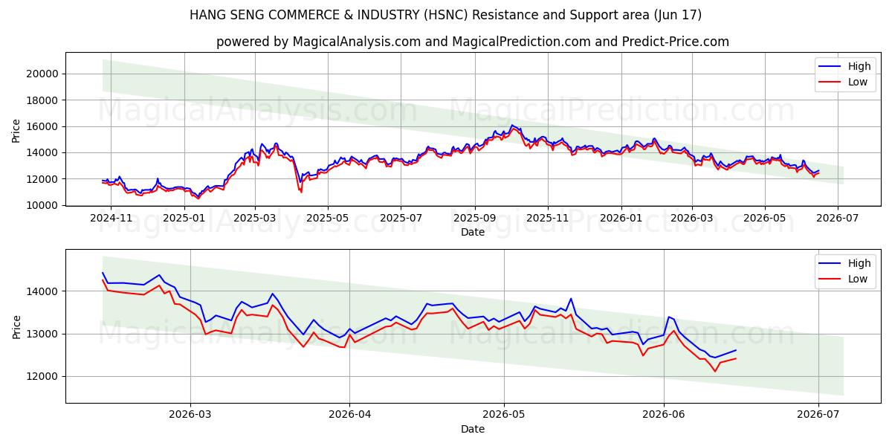The width and height of the screenshot is (892, 446).
Task: Click the 20000 tick label on top chart
Action: tap(44, 74)
